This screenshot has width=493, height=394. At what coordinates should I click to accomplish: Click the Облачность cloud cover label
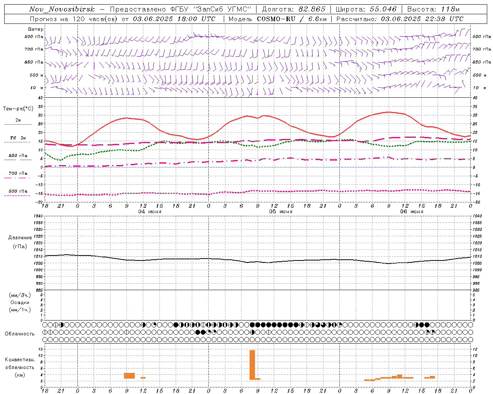[x=20, y=334]
